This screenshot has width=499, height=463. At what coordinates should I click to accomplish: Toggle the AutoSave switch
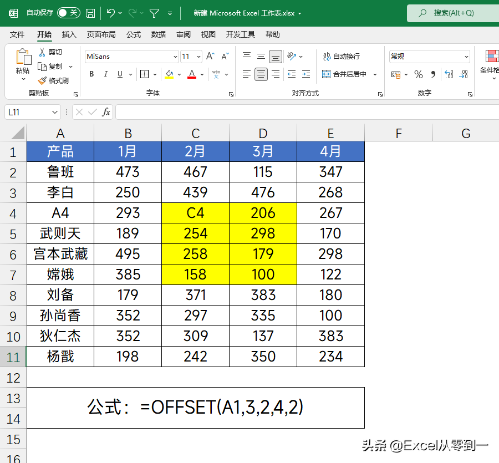(x=68, y=13)
